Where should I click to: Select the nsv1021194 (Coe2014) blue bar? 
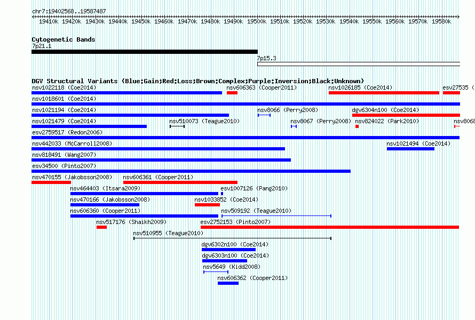130,115
